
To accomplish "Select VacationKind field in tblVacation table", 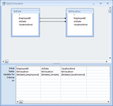I will [81, 25].
